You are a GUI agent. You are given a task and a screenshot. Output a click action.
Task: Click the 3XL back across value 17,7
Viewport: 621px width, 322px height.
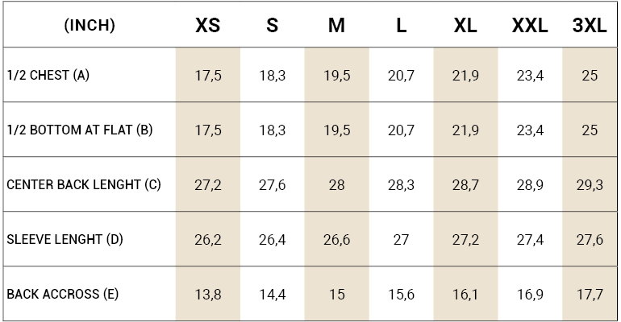[590, 295]
